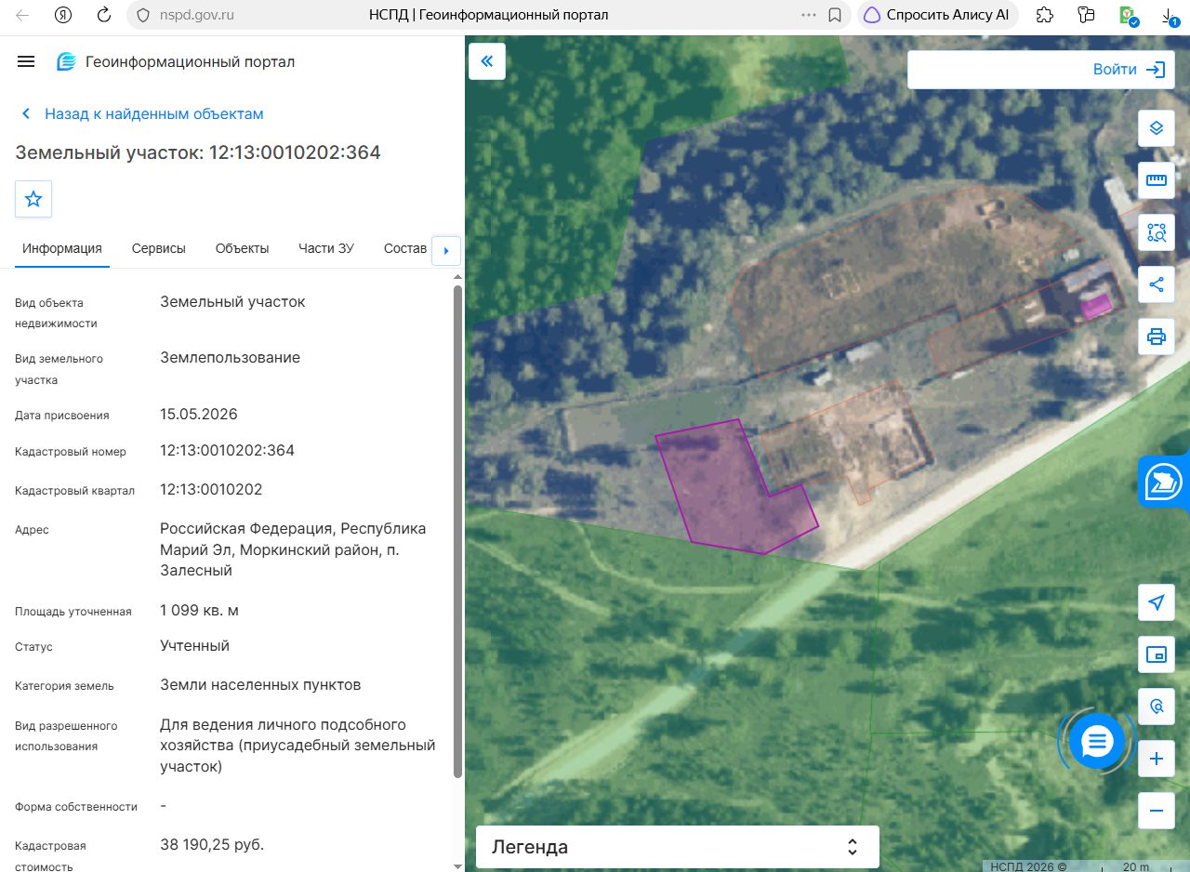The width and height of the screenshot is (1190, 872).
Task: Click the info panel vertical scrollbar
Action: point(457,531)
